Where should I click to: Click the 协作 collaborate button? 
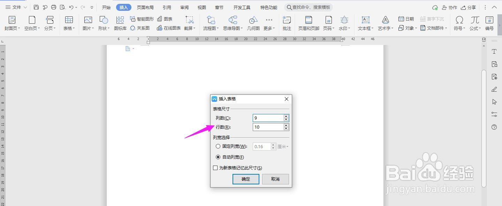pyautogui.click(x=449, y=7)
